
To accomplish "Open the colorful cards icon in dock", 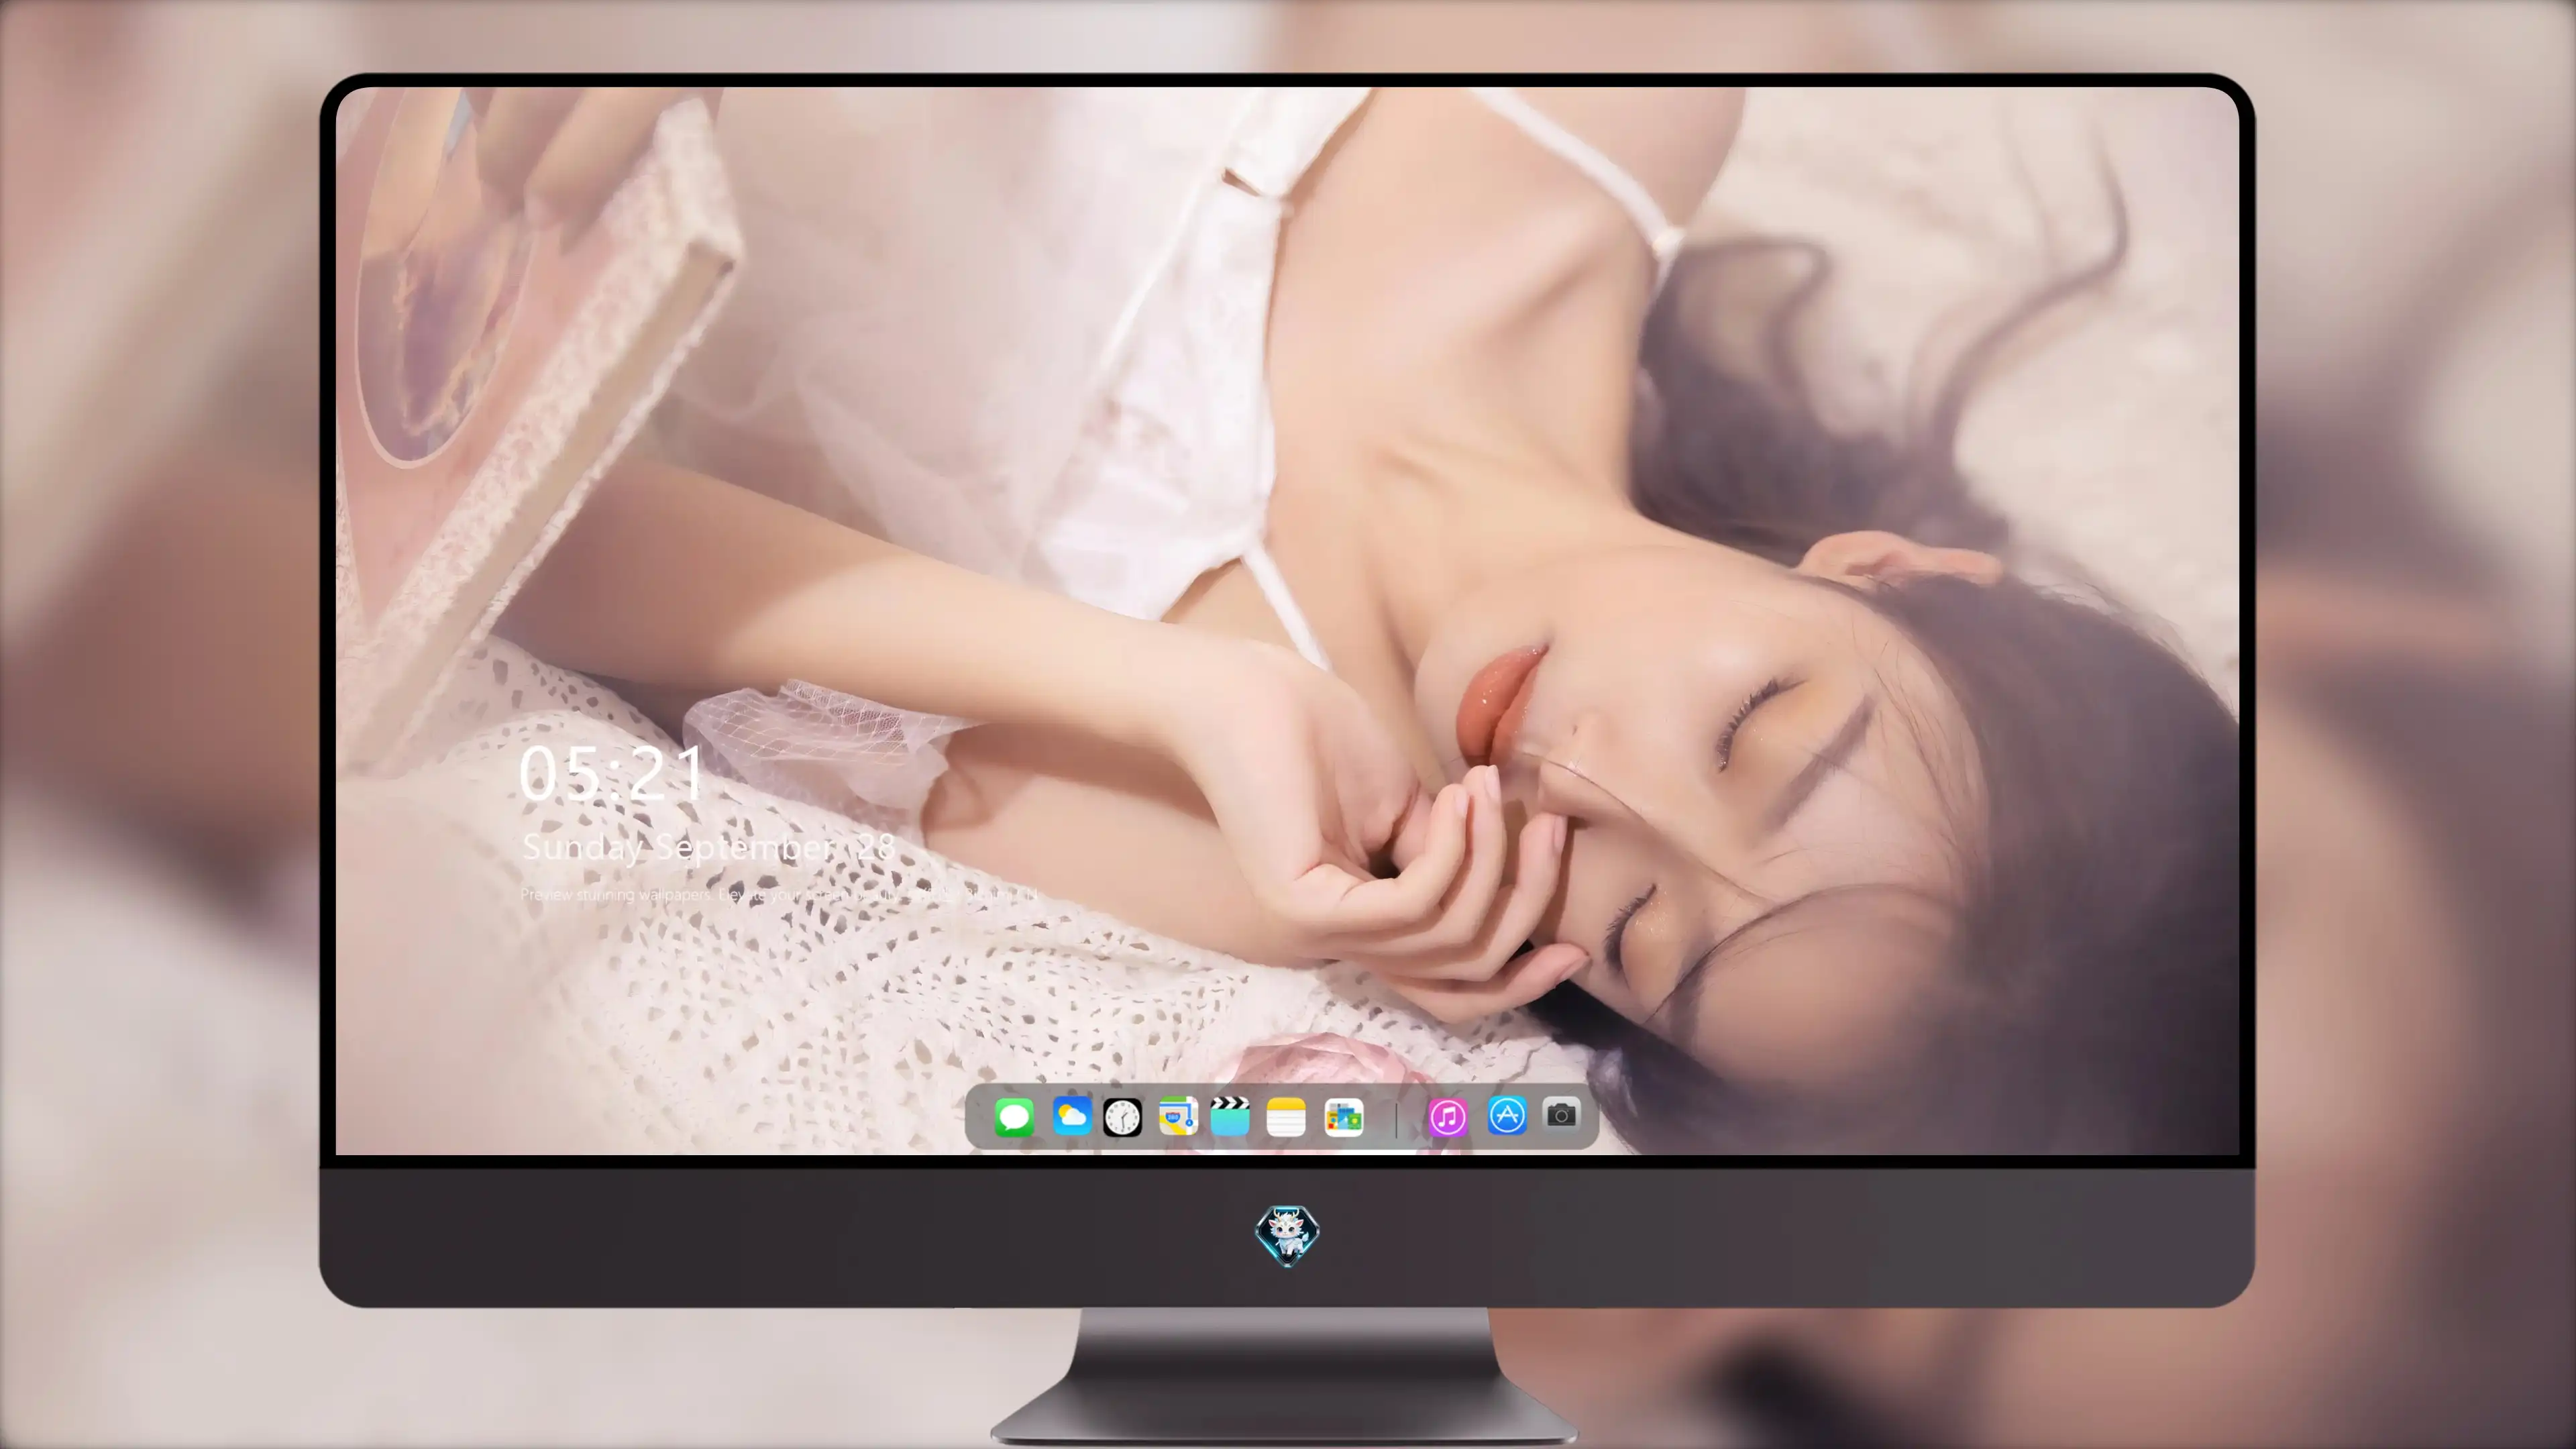I will (x=1344, y=1117).
